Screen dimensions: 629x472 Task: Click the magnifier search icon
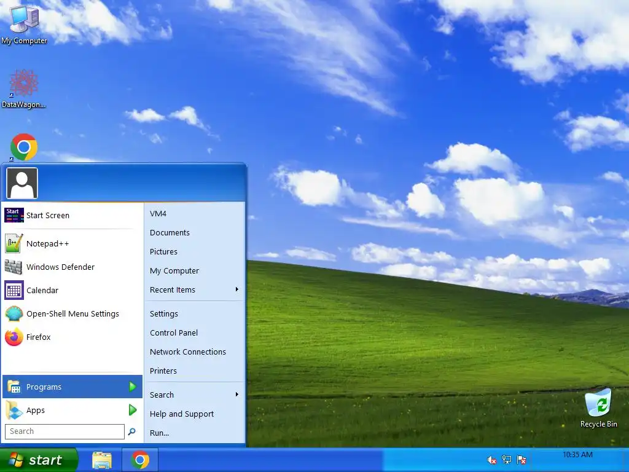[x=131, y=431]
